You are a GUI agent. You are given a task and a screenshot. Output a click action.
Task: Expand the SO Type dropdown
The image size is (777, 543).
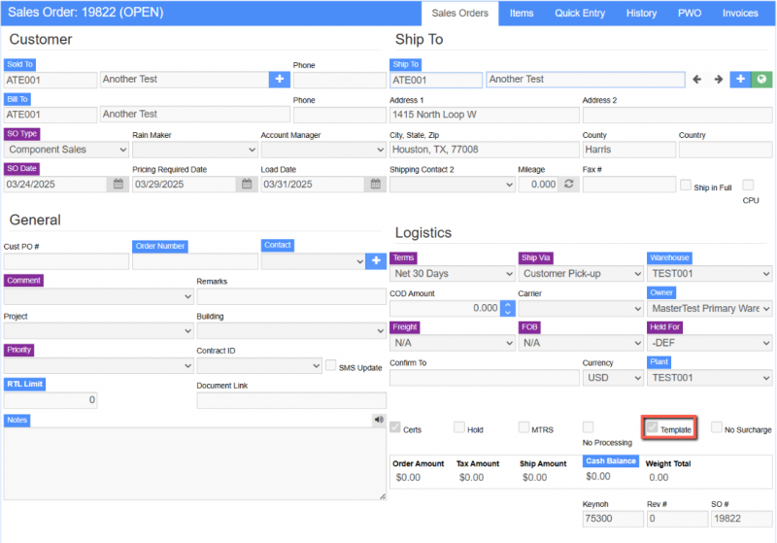(66, 150)
